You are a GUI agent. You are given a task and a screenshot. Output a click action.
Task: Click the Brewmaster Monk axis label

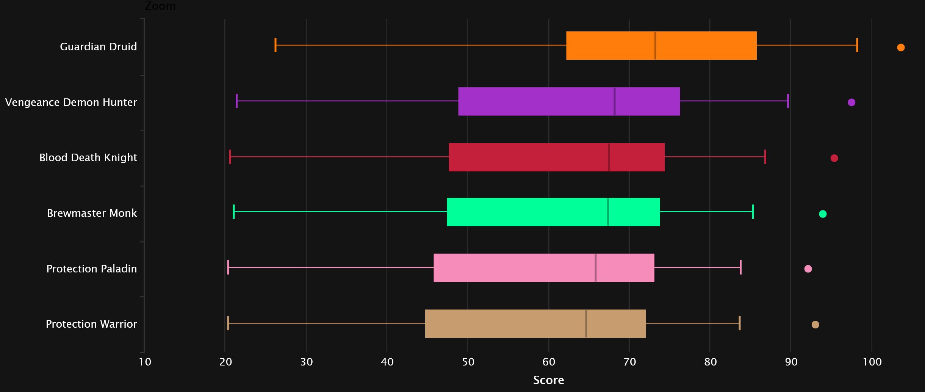(x=92, y=213)
